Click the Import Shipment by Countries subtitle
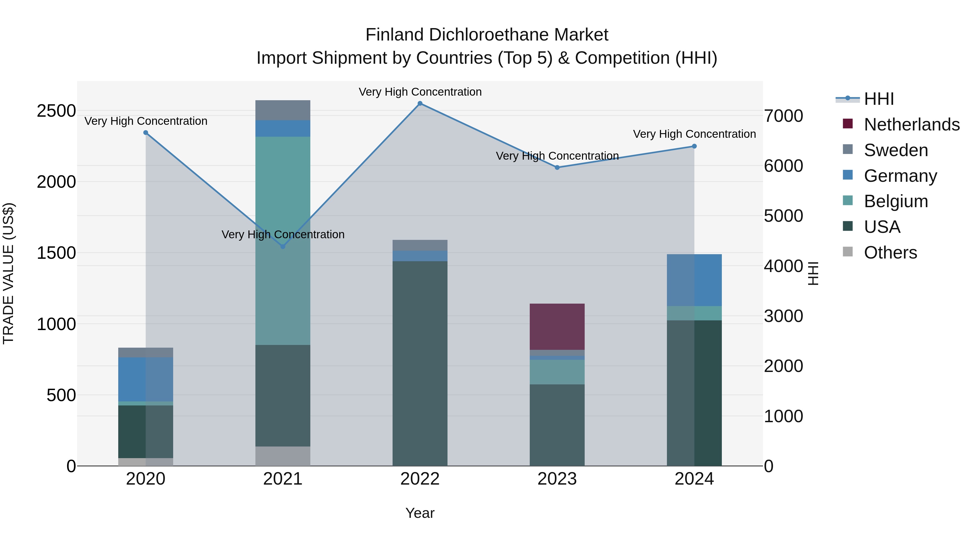The width and height of the screenshot is (974, 547). (487, 58)
